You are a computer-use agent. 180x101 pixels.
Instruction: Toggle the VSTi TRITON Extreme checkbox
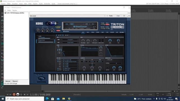coord(5,13)
